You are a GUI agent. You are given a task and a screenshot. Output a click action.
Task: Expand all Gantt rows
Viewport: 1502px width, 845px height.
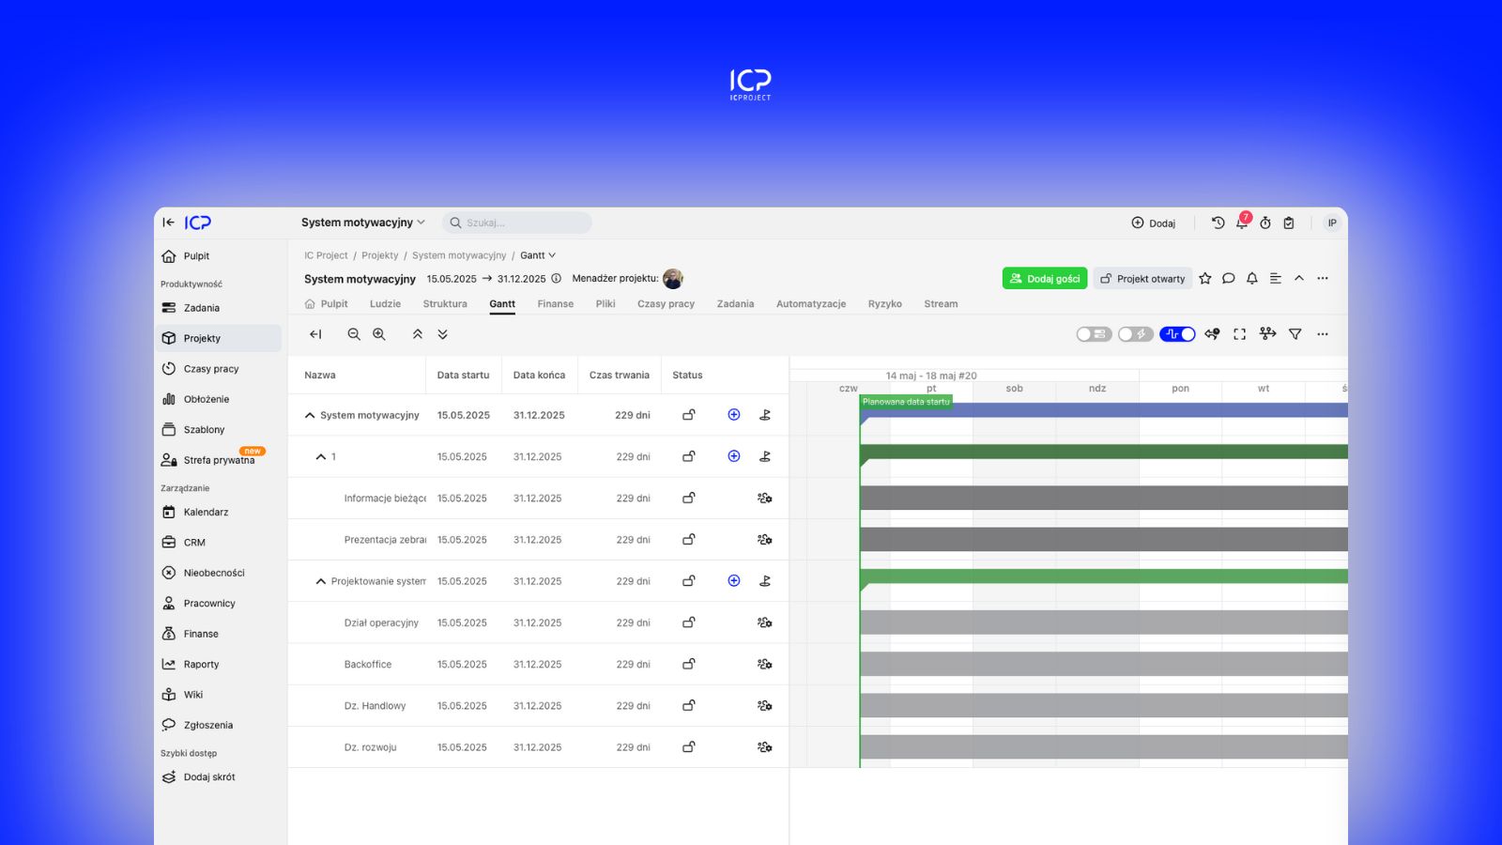coord(443,334)
